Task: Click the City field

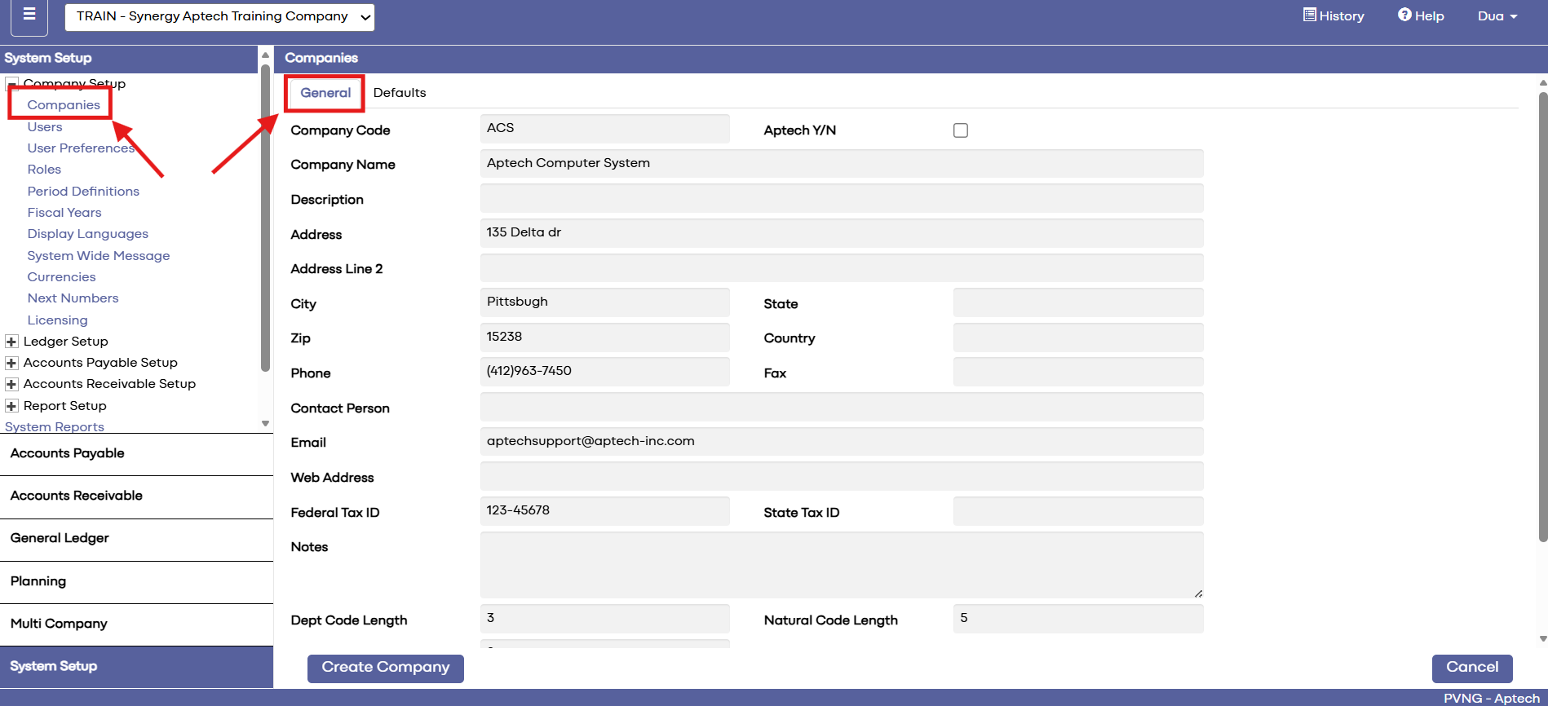Action: (x=605, y=302)
